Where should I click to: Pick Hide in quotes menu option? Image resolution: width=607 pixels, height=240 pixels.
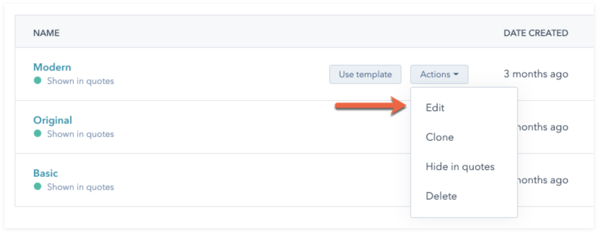460,167
